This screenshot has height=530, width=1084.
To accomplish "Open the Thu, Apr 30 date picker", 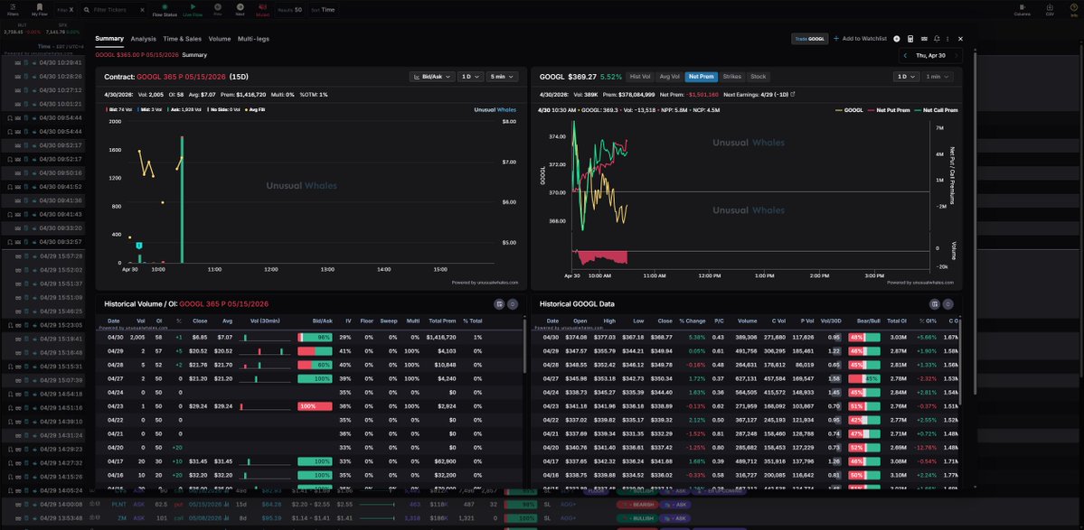I will [930, 55].
